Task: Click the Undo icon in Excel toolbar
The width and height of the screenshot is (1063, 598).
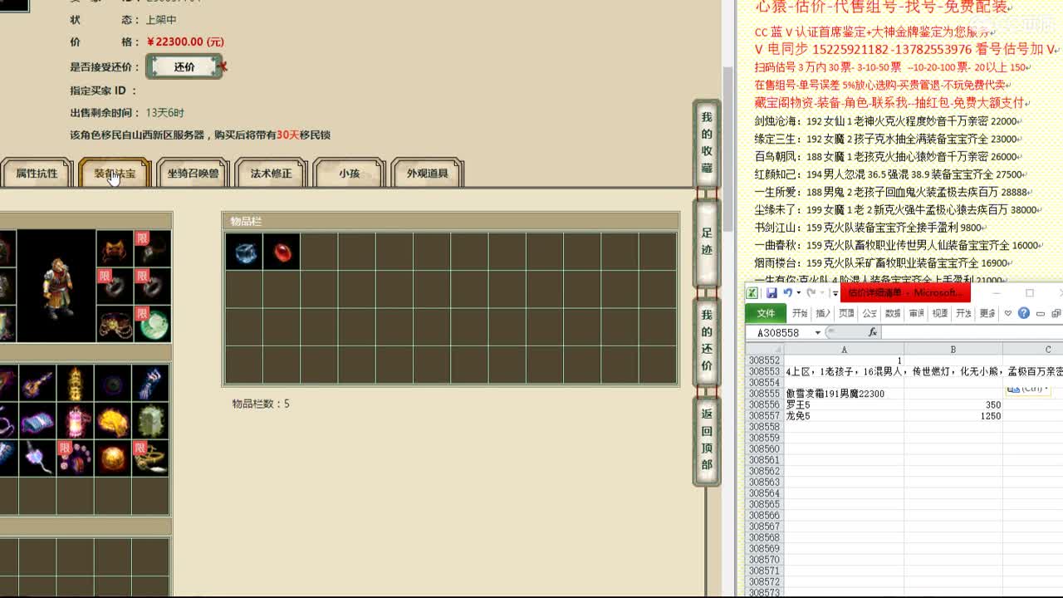Action: (x=787, y=292)
